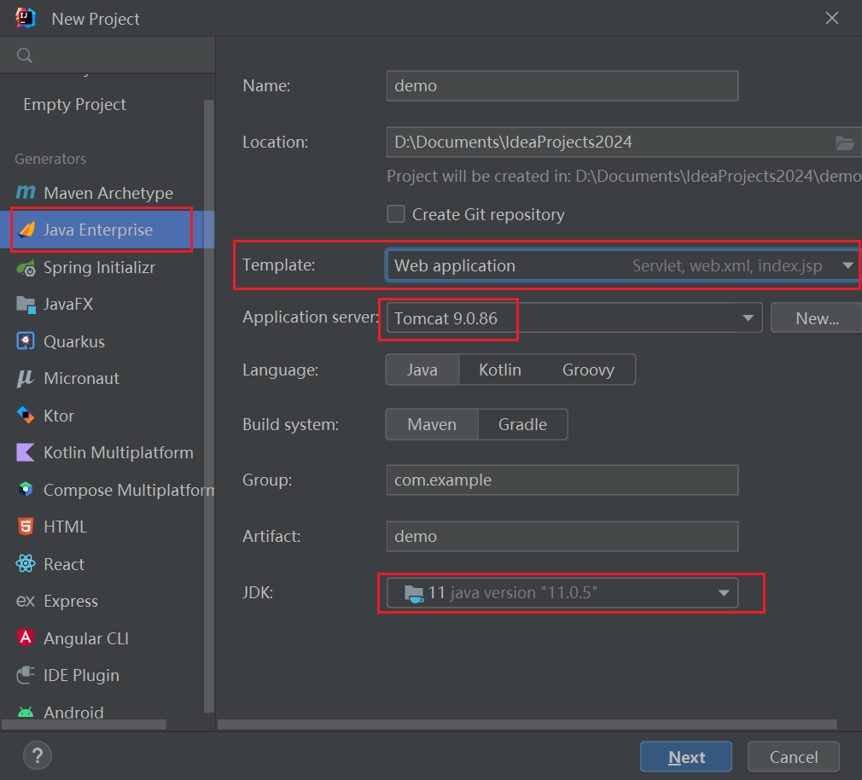Click the Quarkus generator icon

coord(26,341)
